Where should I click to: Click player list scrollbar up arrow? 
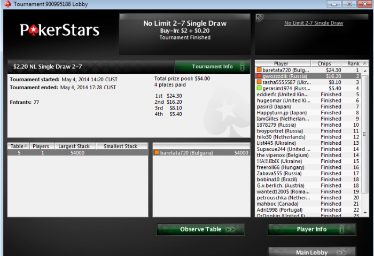coord(365,71)
